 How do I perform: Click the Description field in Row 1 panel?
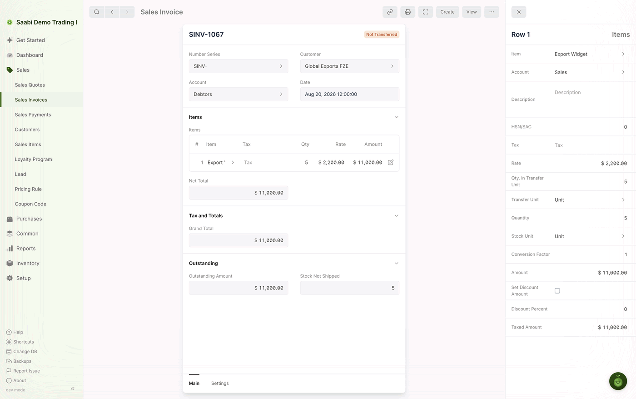590,100
